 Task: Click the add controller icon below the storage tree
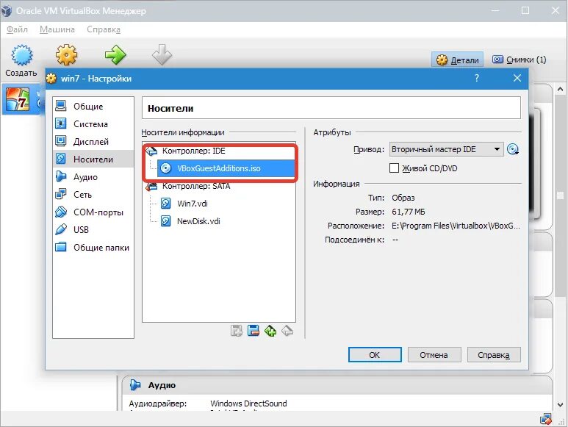click(236, 331)
